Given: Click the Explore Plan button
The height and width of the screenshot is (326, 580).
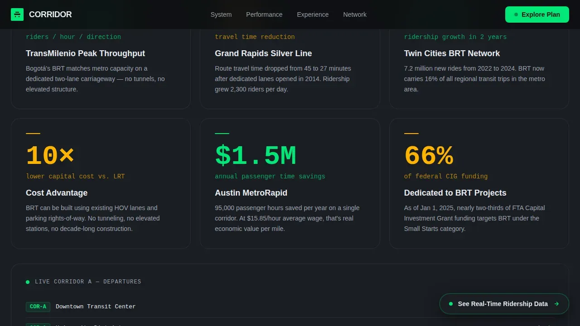Looking at the screenshot, I should 537,14.
